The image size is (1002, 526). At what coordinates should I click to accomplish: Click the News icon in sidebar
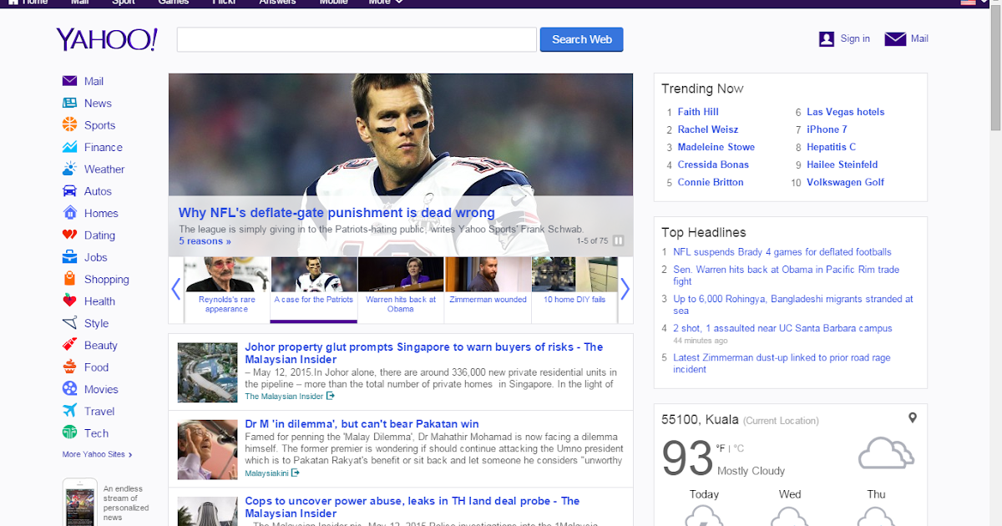69,103
